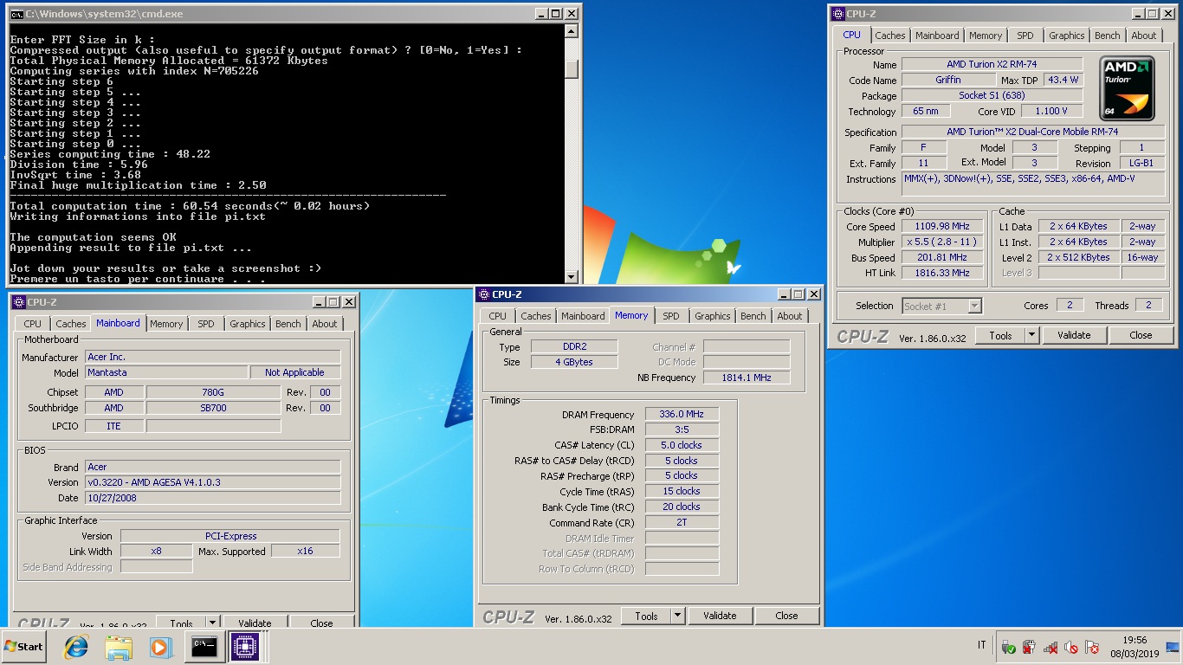Viewport: 1183px width, 665px height.
Task: Click the cmd.exe window title bar icon
Action: pyautogui.click(x=16, y=14)
